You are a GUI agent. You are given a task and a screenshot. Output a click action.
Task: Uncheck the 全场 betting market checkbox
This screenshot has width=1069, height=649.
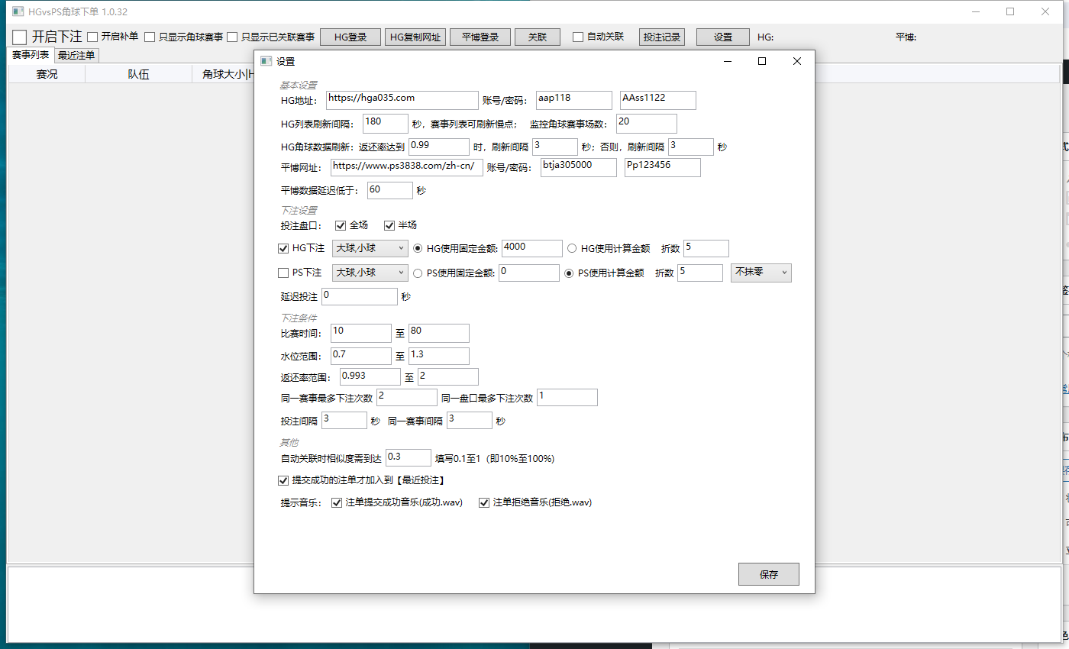(x=341, y=225)
